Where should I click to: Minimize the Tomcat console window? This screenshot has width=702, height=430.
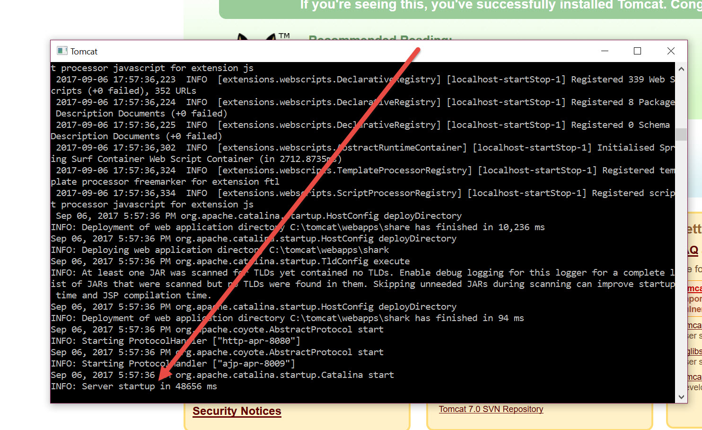(x=605, y=51)
